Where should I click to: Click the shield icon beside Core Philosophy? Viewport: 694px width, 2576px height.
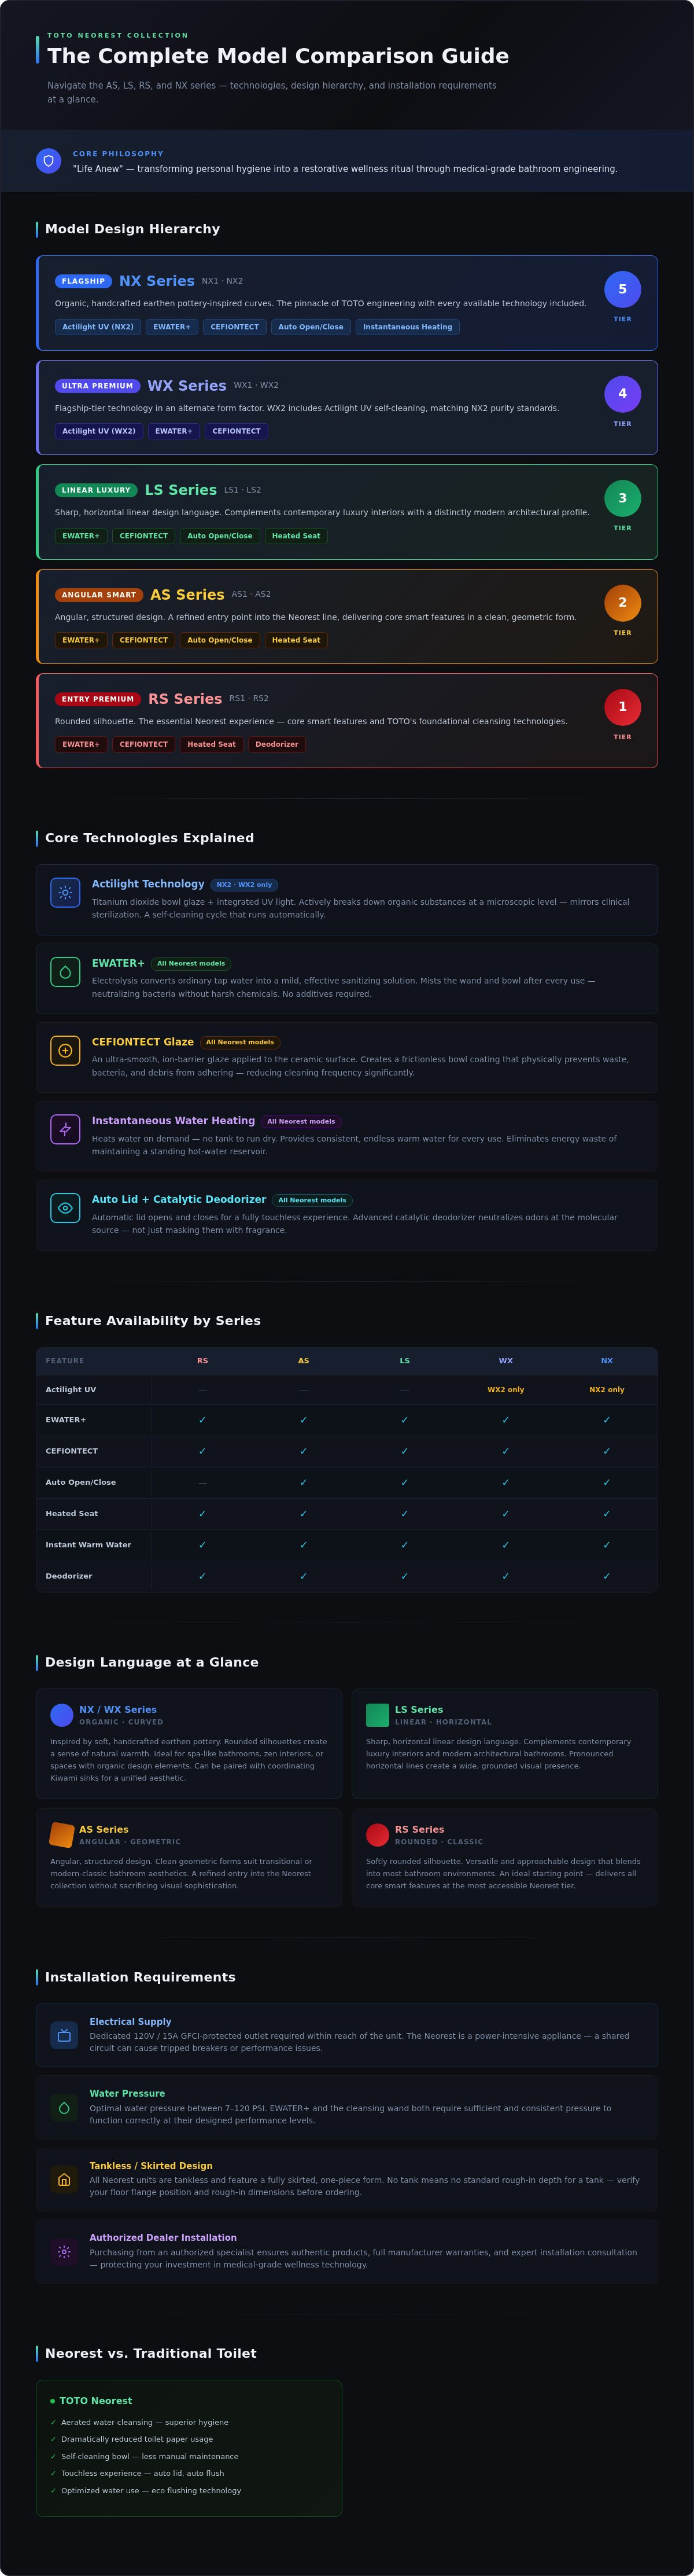click(x=48, y=161)
